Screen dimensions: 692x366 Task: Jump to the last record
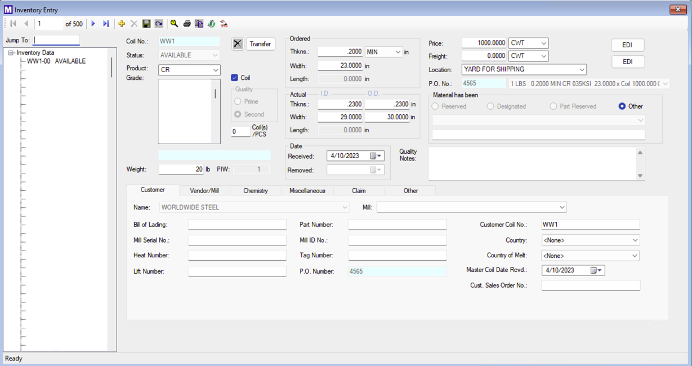tap(106, 24)
